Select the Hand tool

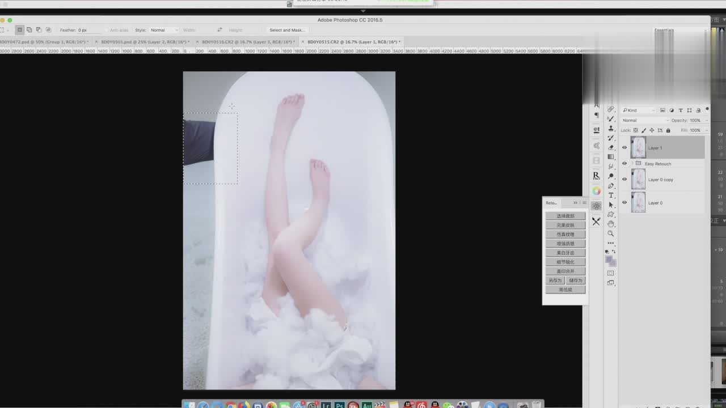(x=611, y=224)
